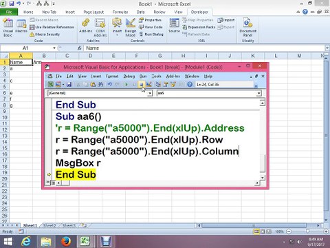330x248 pixels.
Task: Open Internet Explorer from the taskbar
Action: [x=26, y=242]
